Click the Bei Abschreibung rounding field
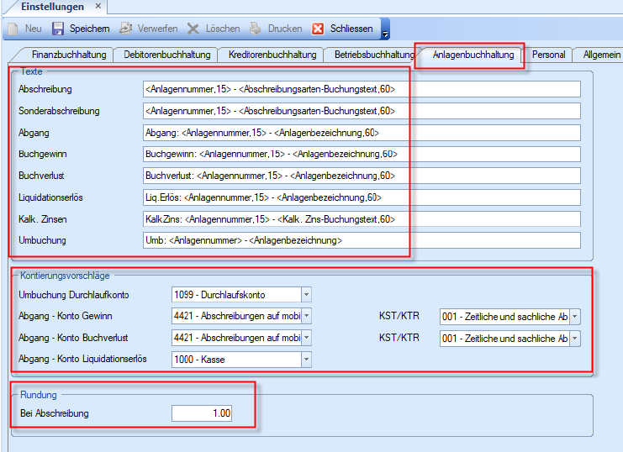 click(202, 413)
